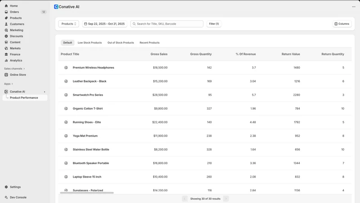
Task: Click the Conative AI app icon in sidebar
Action: pyautogui.click(x=6, y=92)
